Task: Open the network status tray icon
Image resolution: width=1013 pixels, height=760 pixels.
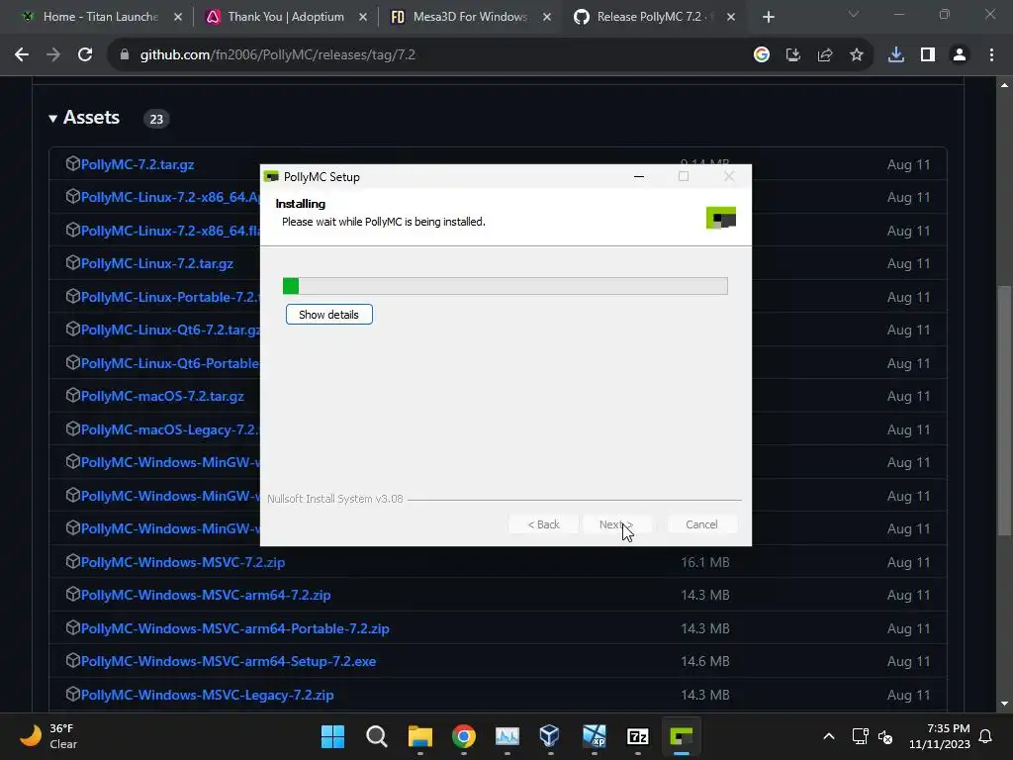Action: coord(860,736)
